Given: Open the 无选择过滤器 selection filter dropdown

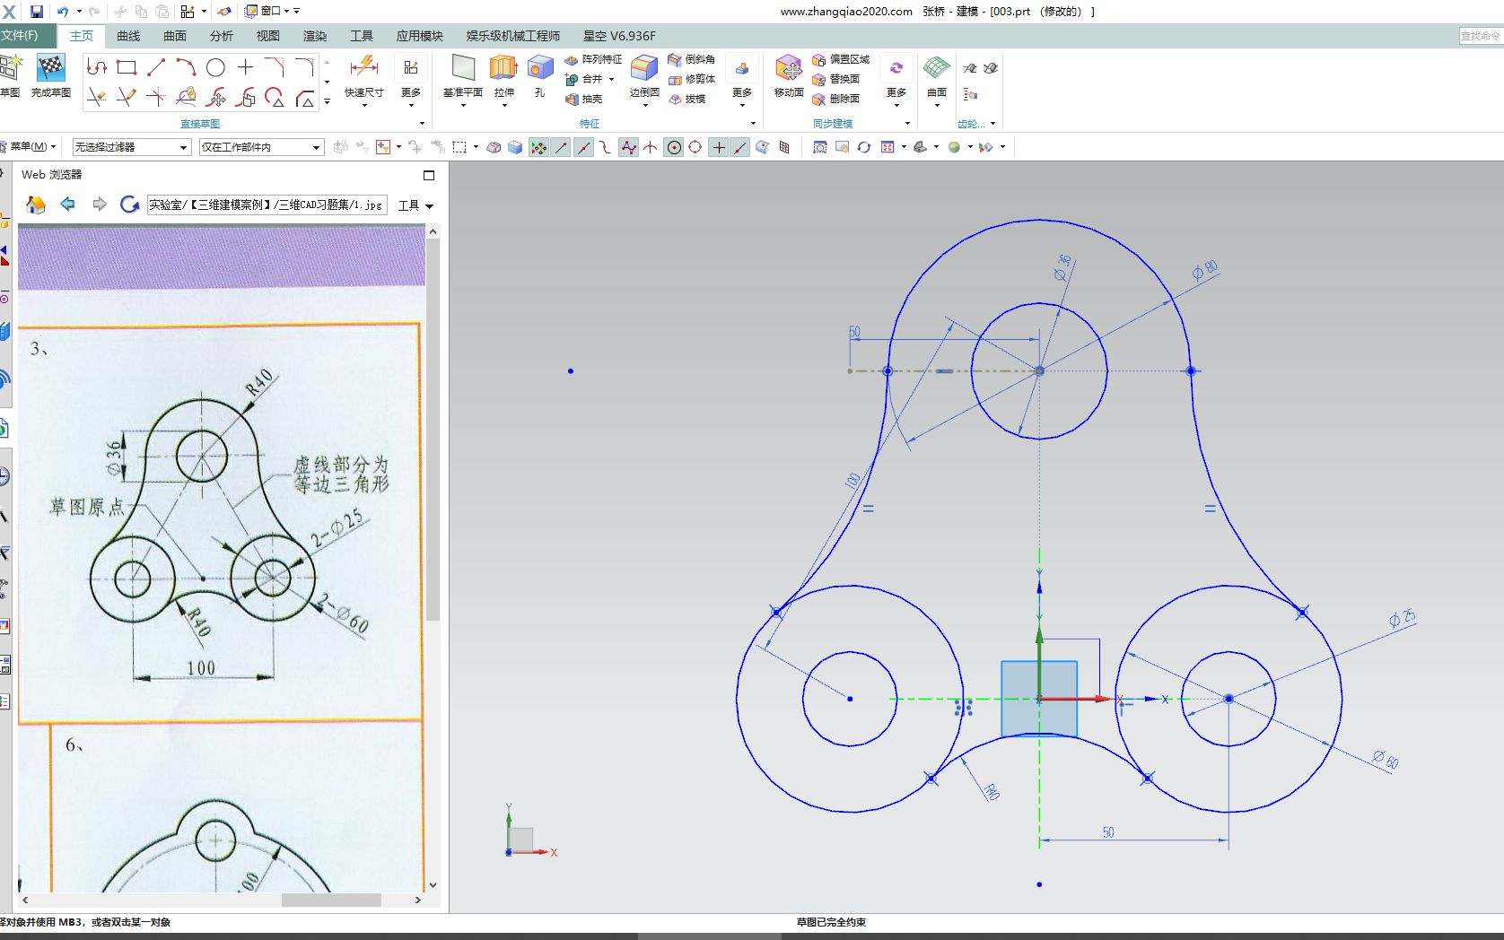Looking at the screenshot, I should pos(183,146).
